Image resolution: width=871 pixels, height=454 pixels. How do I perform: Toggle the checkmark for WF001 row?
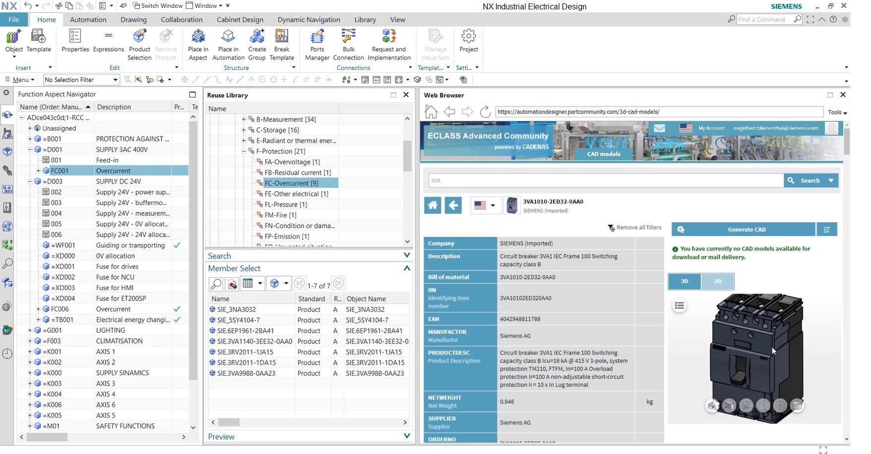pyautogui.click(x=177, y=245)
